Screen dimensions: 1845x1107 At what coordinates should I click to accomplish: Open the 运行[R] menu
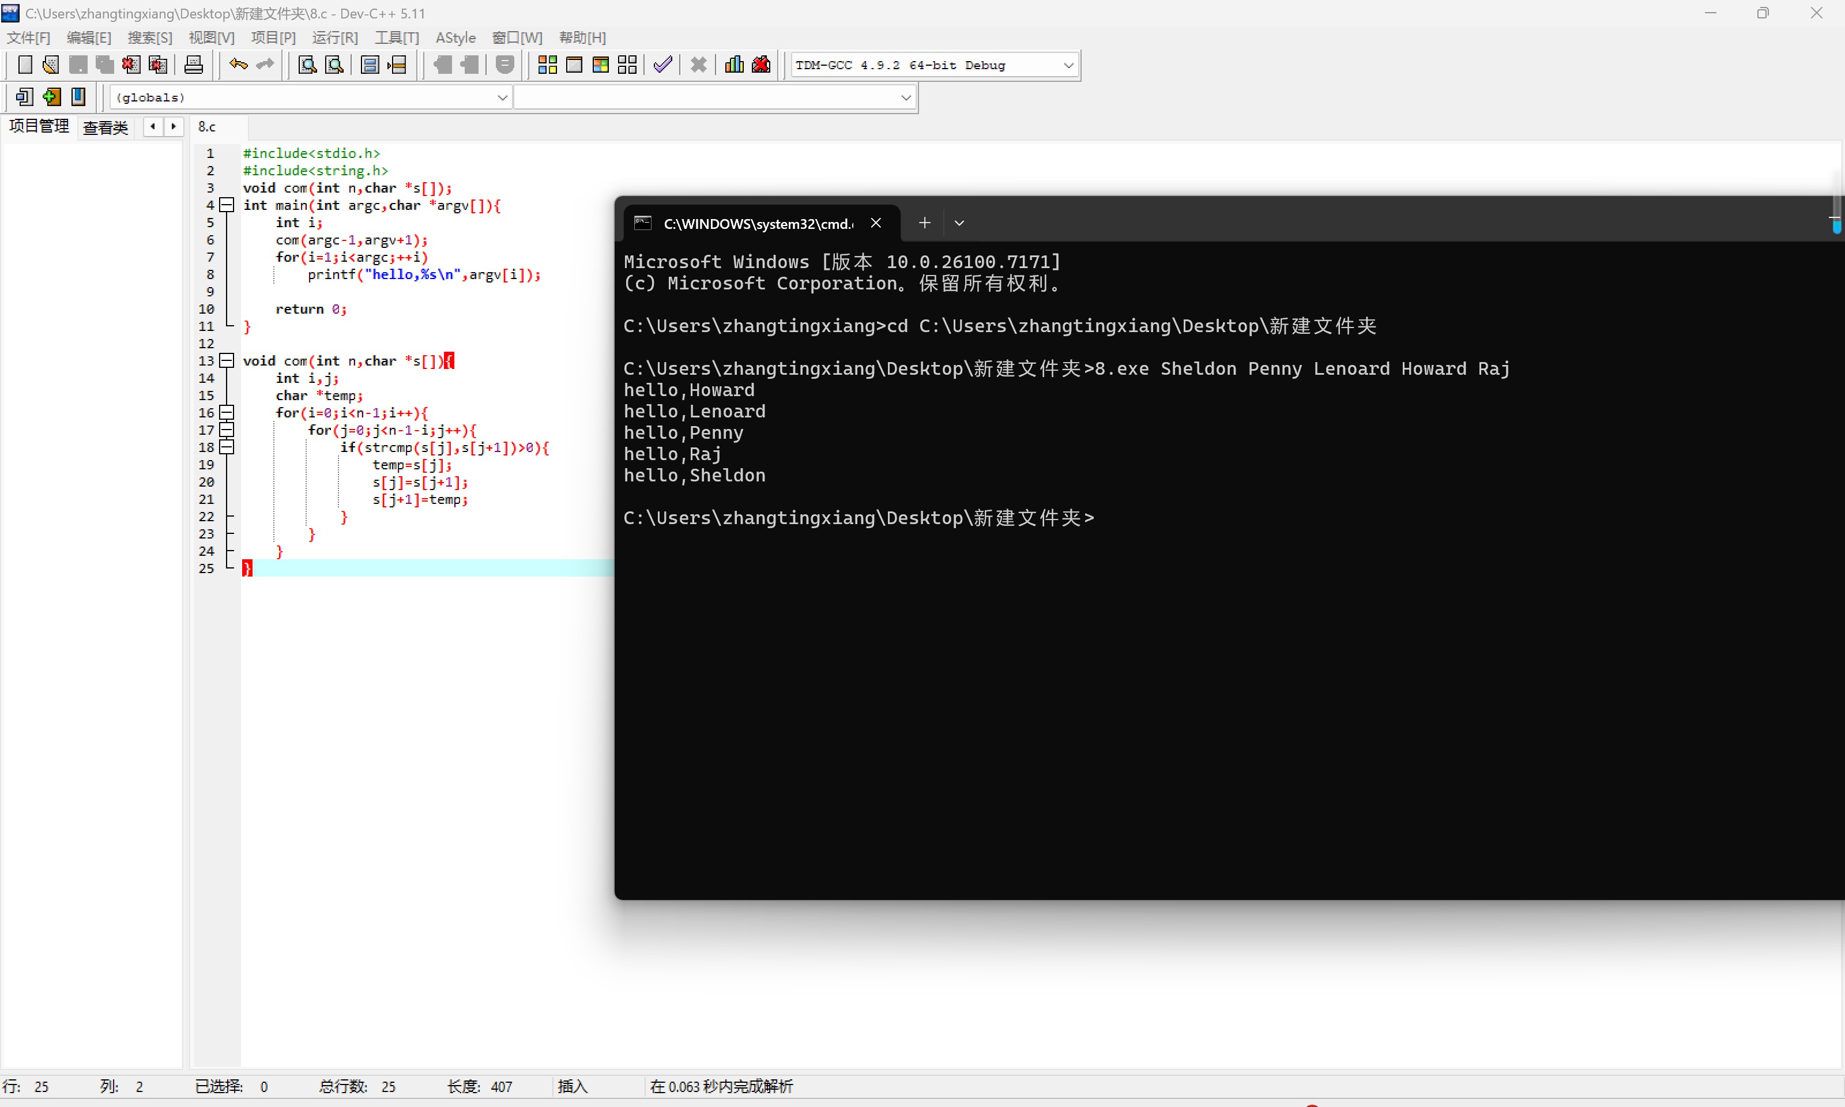[335, 37]
